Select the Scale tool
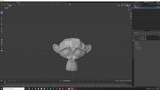Image resolution: width=160 pixels, height=90 pixels. (2, 17)
